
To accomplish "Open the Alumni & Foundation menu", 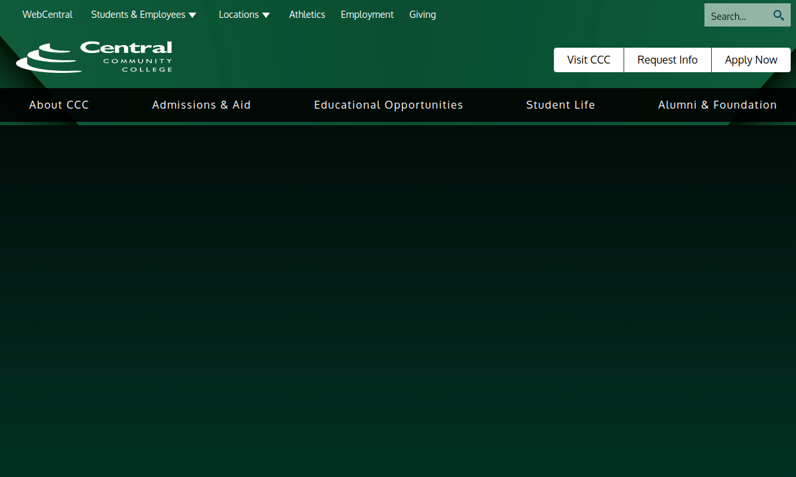I will (x=717, y=105).
